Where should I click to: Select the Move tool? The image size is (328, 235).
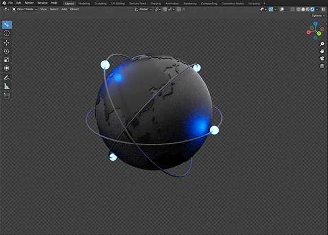tap(7, 43)
